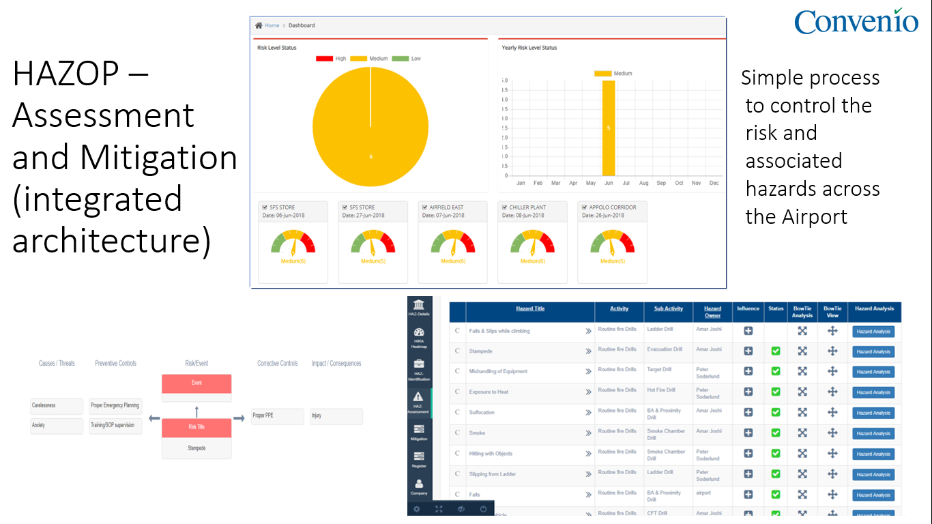Click the sound icon in bottom bar
The image size is (932, 524).
point(461,509)
